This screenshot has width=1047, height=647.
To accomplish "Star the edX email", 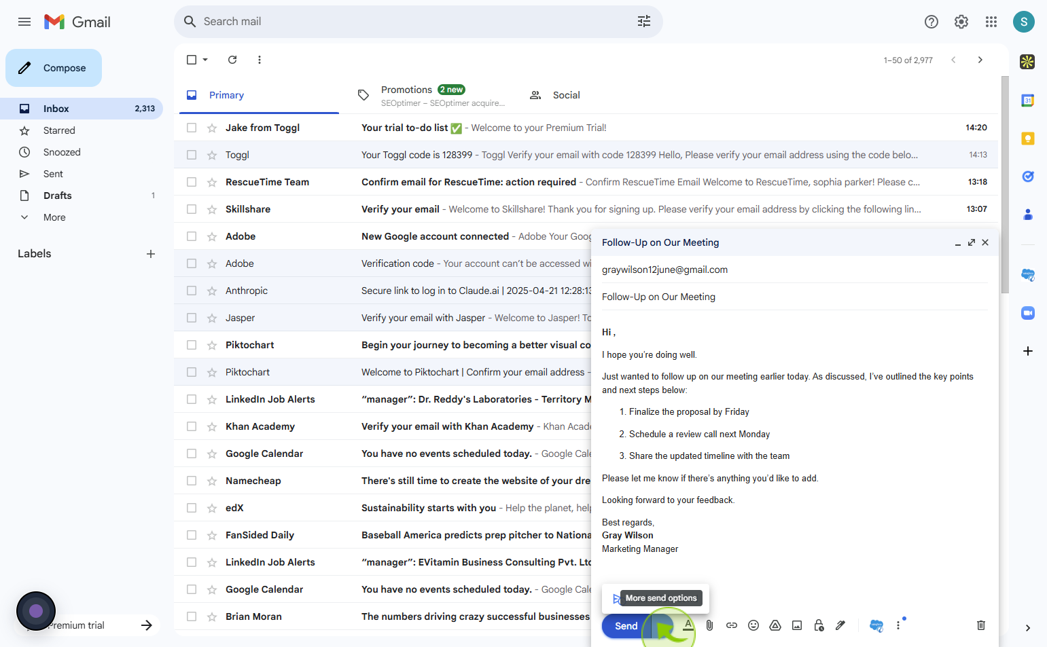I will coord(212,508).
